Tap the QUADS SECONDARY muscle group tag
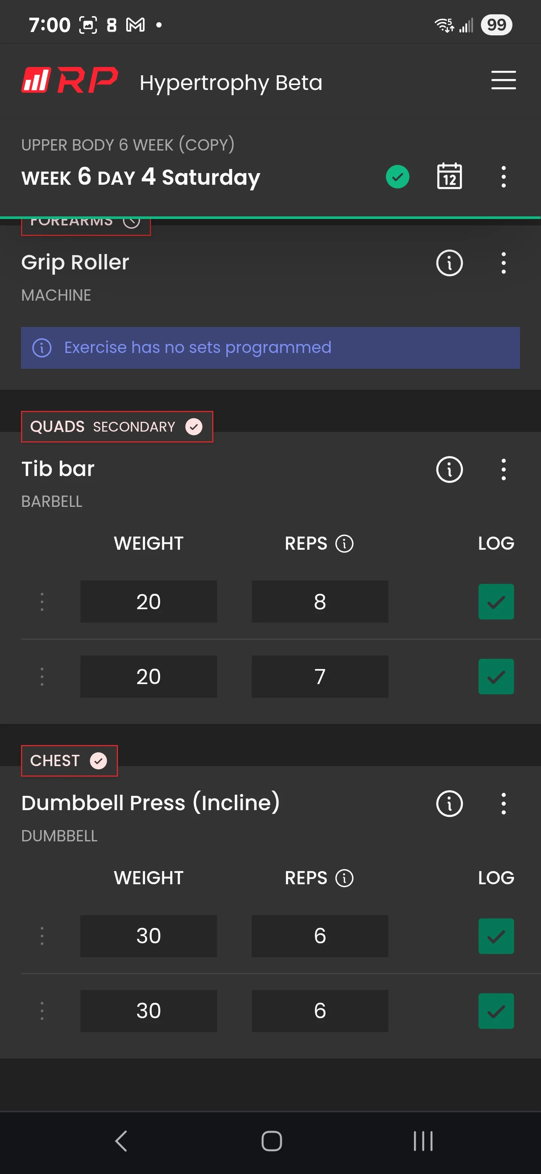The width and height of the screenshot is (541, 1174). coord(116,427)
